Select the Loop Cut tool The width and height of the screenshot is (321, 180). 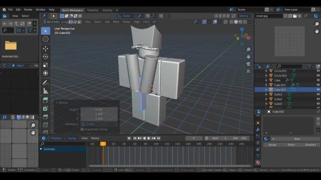click(46, 124)
